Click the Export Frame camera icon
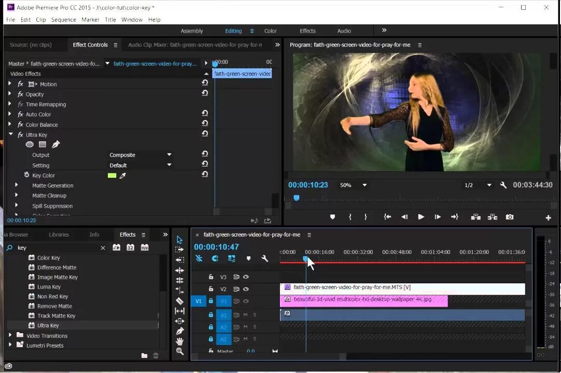Viewport: 561px width, 373px height. (x=510, y=217)
